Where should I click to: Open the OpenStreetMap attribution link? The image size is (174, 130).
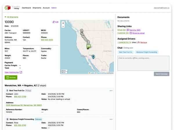pyautogui.click(x=101, y=73)
